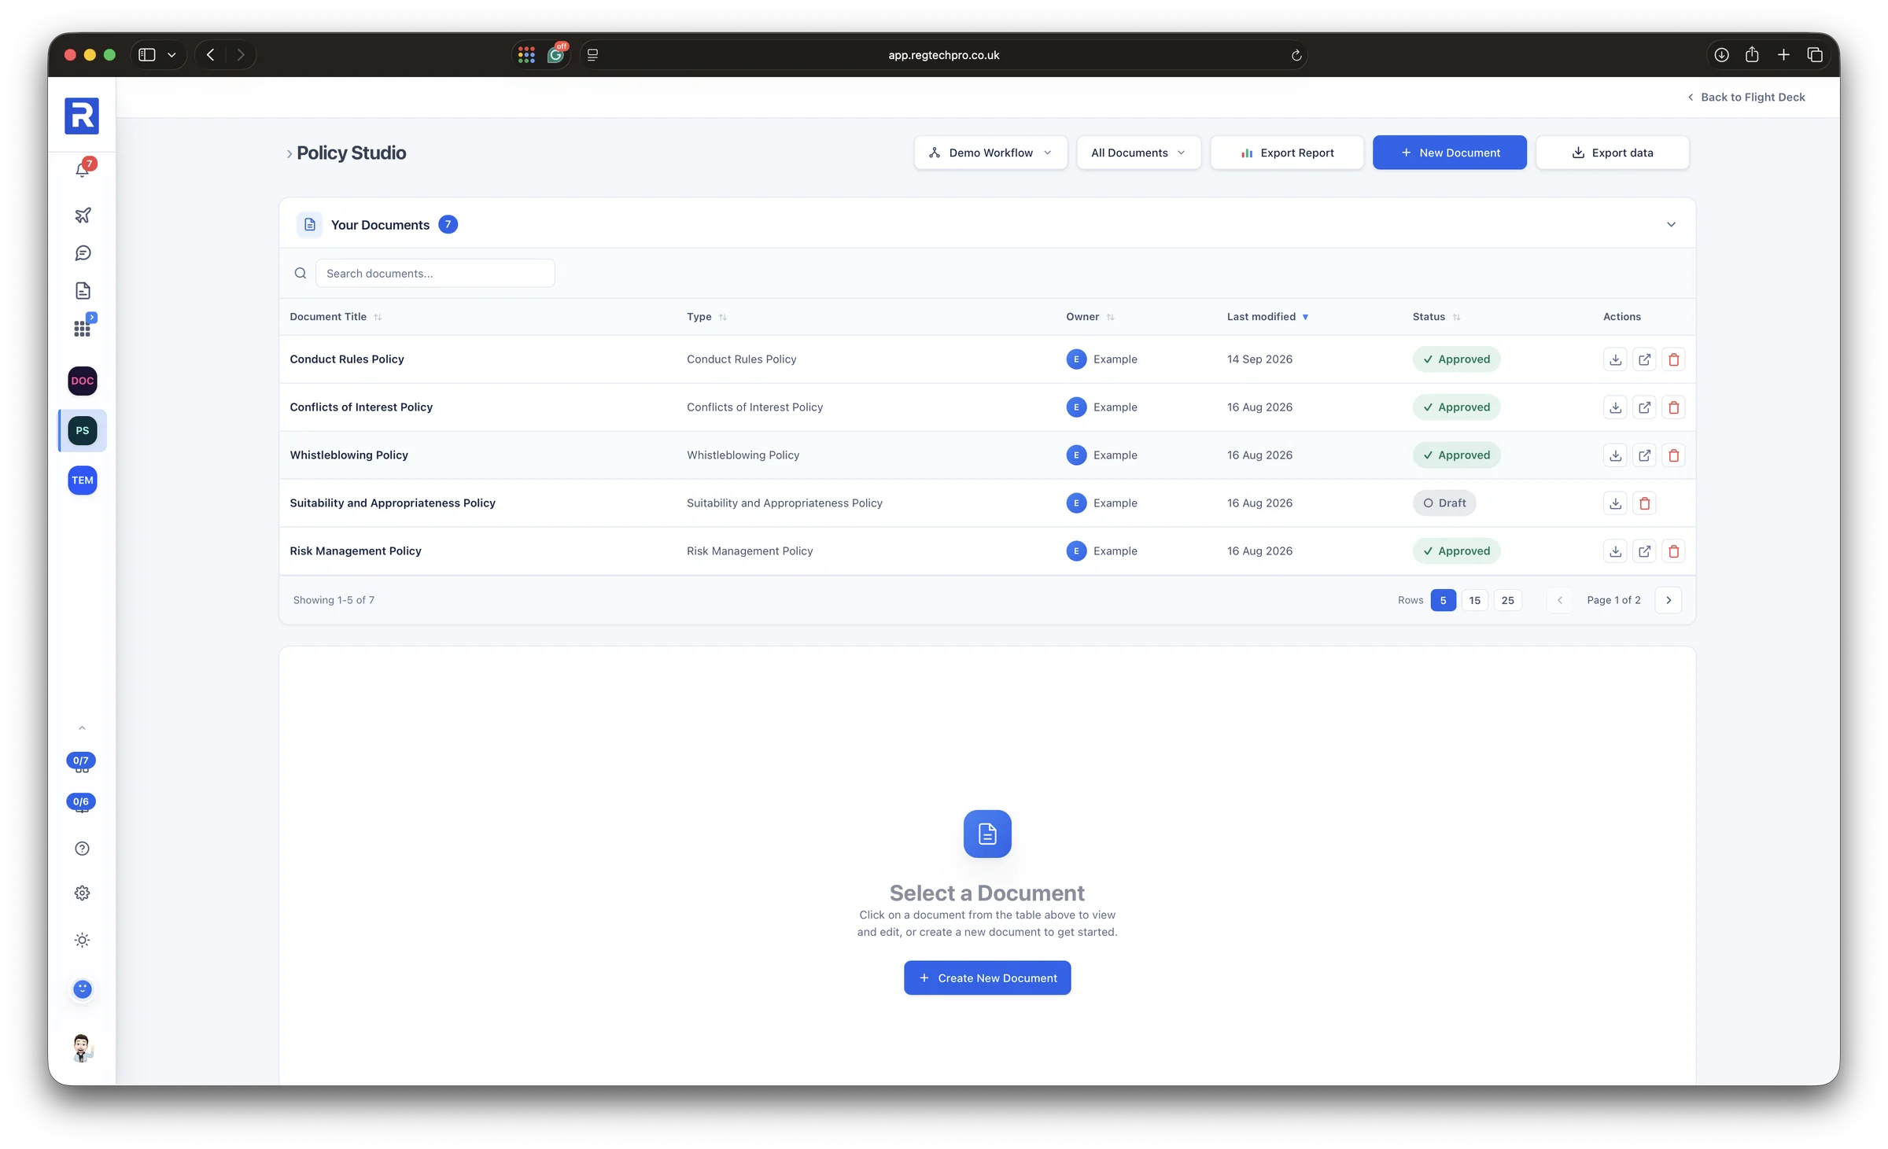Click the New Document button
The width and height of the screenshot is (1888, 1149).
[1449, 153]
